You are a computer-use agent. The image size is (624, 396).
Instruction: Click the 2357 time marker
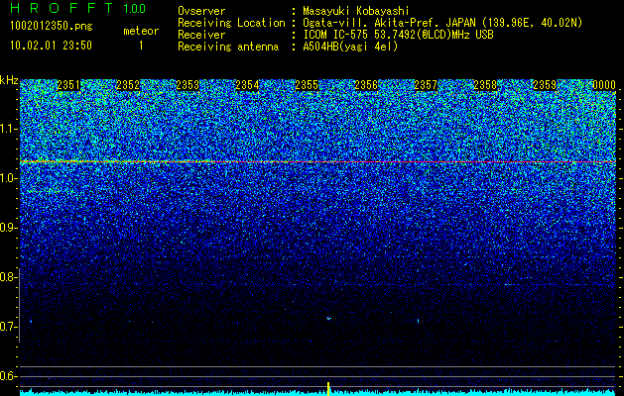coord(426,85)
